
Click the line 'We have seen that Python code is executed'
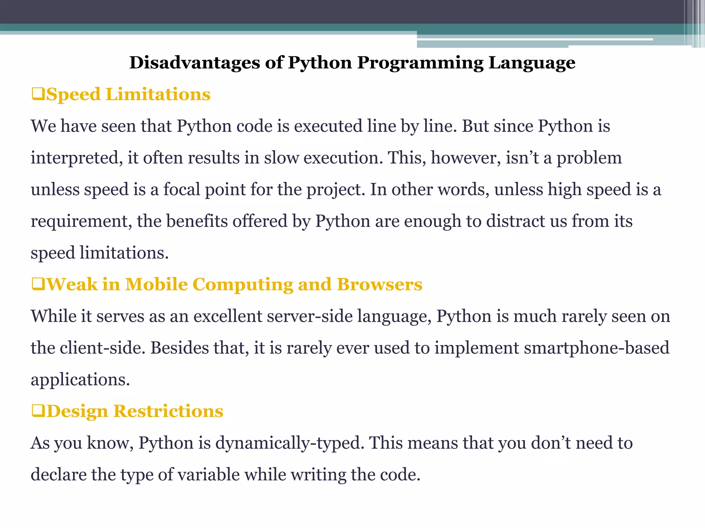(320, 126)
